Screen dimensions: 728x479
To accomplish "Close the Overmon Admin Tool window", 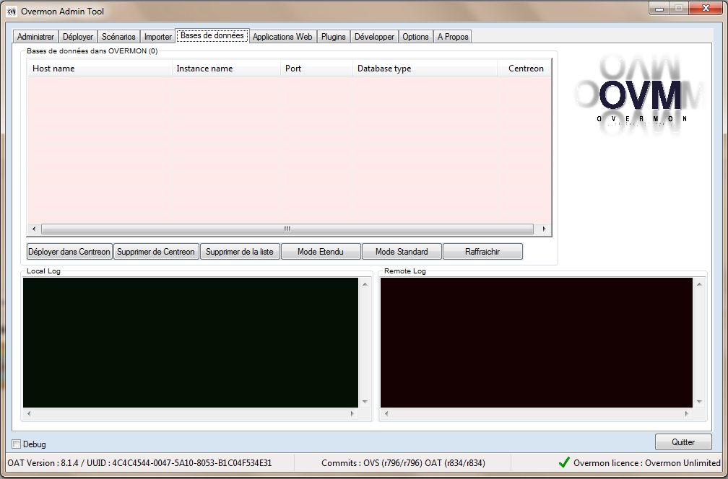I will click(x=706, y=9).
